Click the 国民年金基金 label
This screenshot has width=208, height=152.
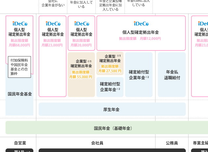pyautogui.click(x=20, y=94)
